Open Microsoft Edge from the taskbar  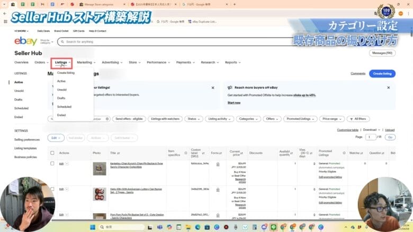coord(197,227)
